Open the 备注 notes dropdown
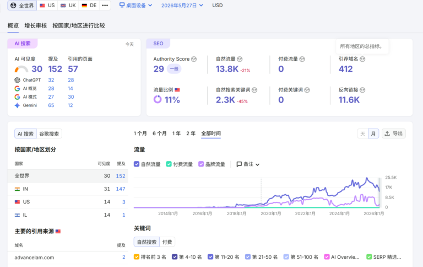 (248, 164)
